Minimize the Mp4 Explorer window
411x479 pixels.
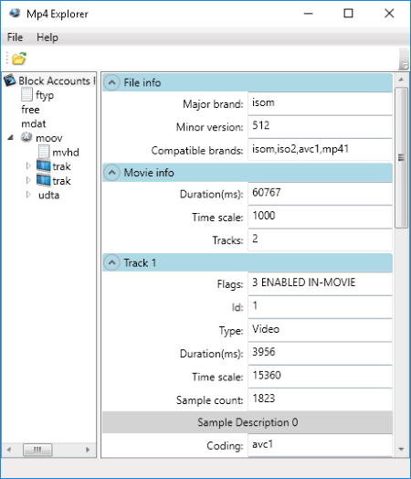[x=309, y=14]
